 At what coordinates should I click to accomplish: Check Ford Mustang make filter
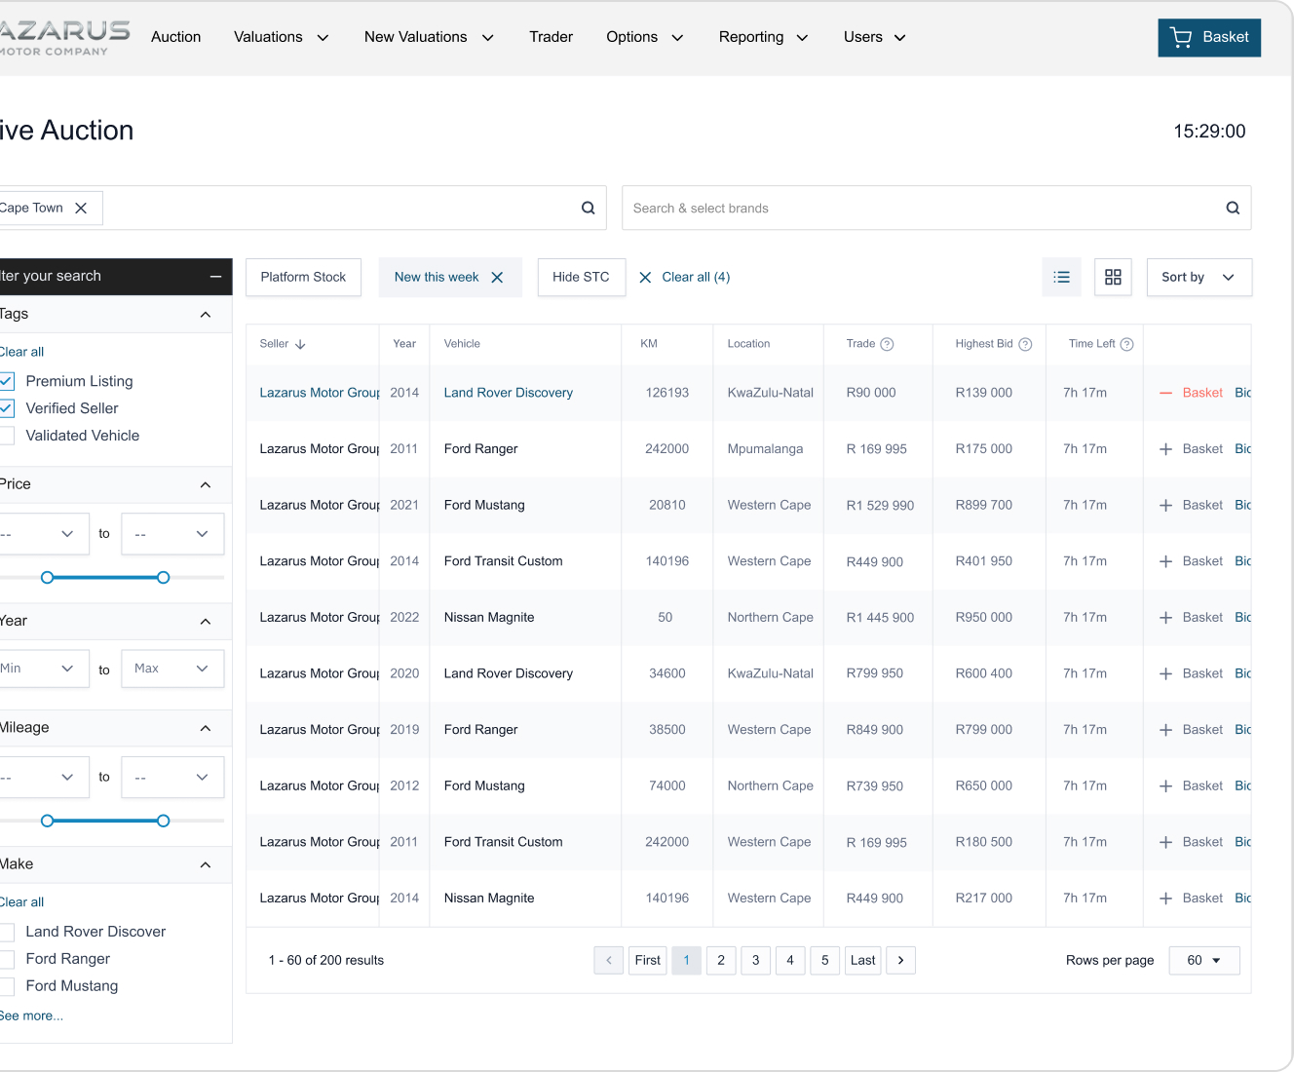pyautogui.click(x=7, y=986)
